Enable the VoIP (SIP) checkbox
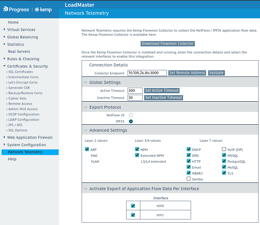 point(224,149)
